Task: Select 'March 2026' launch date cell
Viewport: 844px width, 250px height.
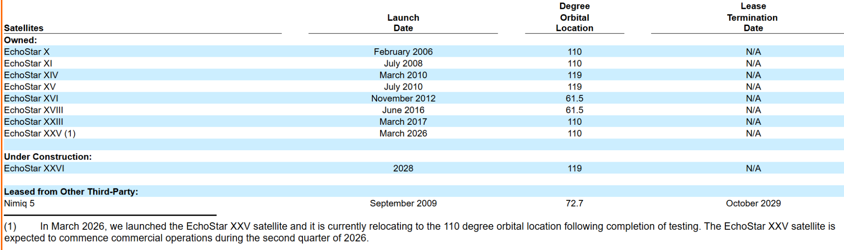Action: point(403,133)
